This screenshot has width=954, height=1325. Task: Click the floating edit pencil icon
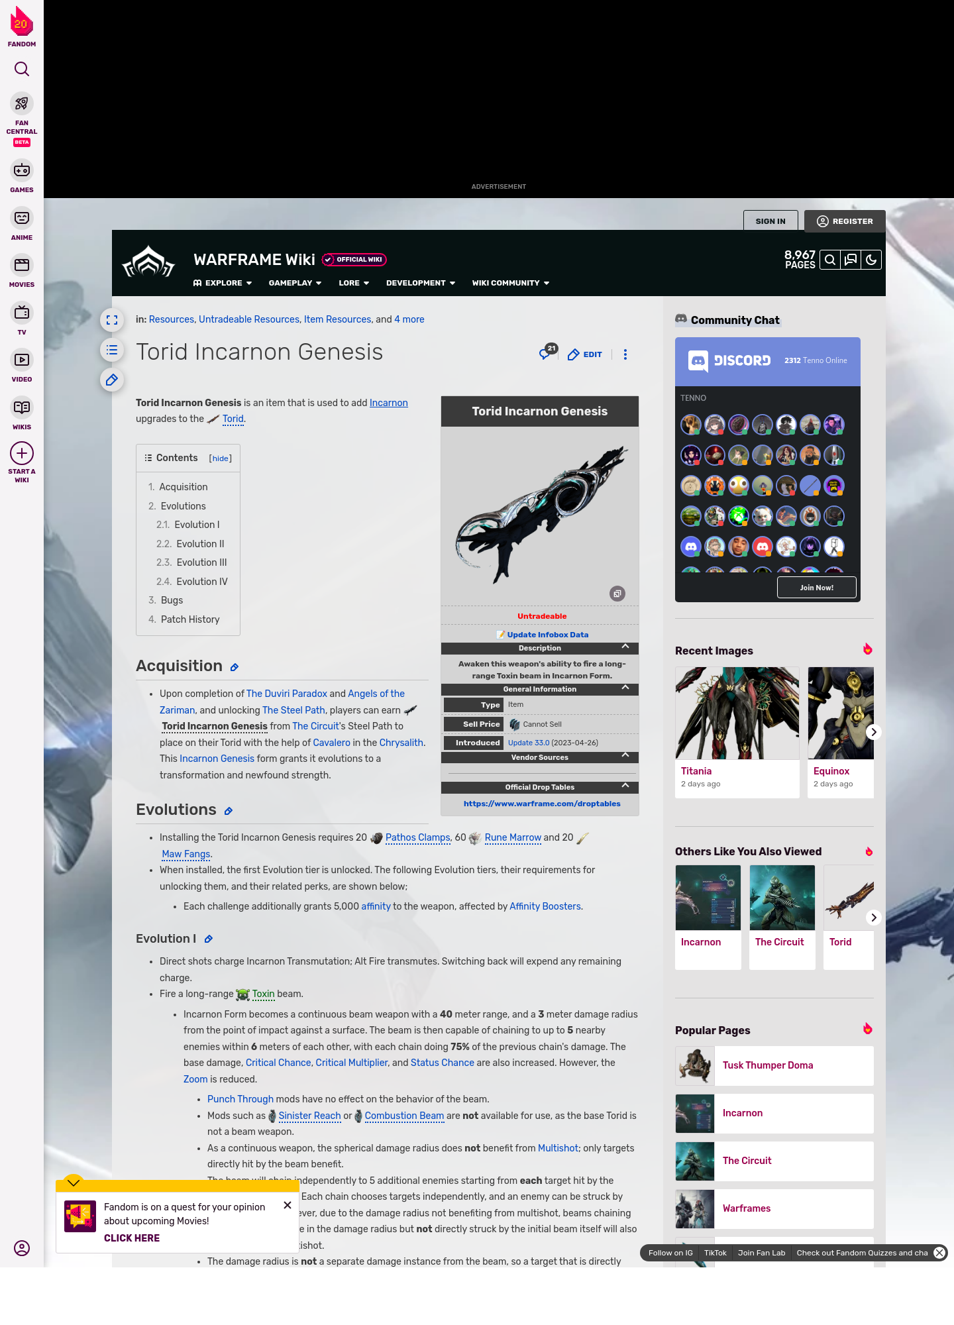pos(112,380)
